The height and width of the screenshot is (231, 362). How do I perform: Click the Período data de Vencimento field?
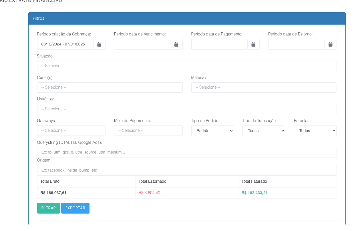[142, 44]
